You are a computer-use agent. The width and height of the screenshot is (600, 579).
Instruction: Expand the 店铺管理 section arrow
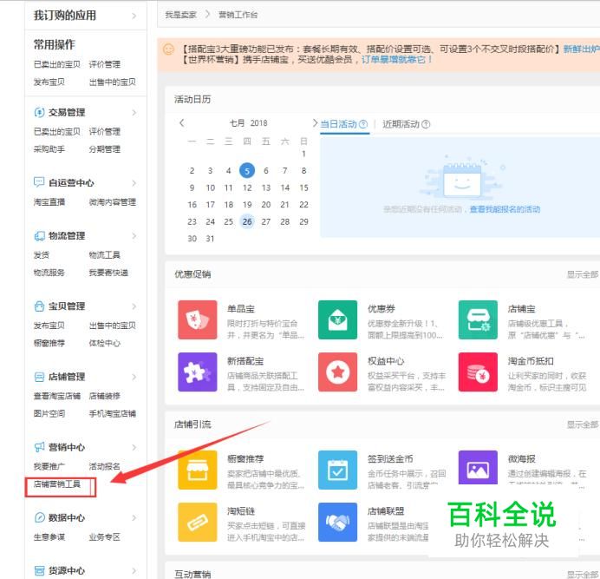click(134, 377)
